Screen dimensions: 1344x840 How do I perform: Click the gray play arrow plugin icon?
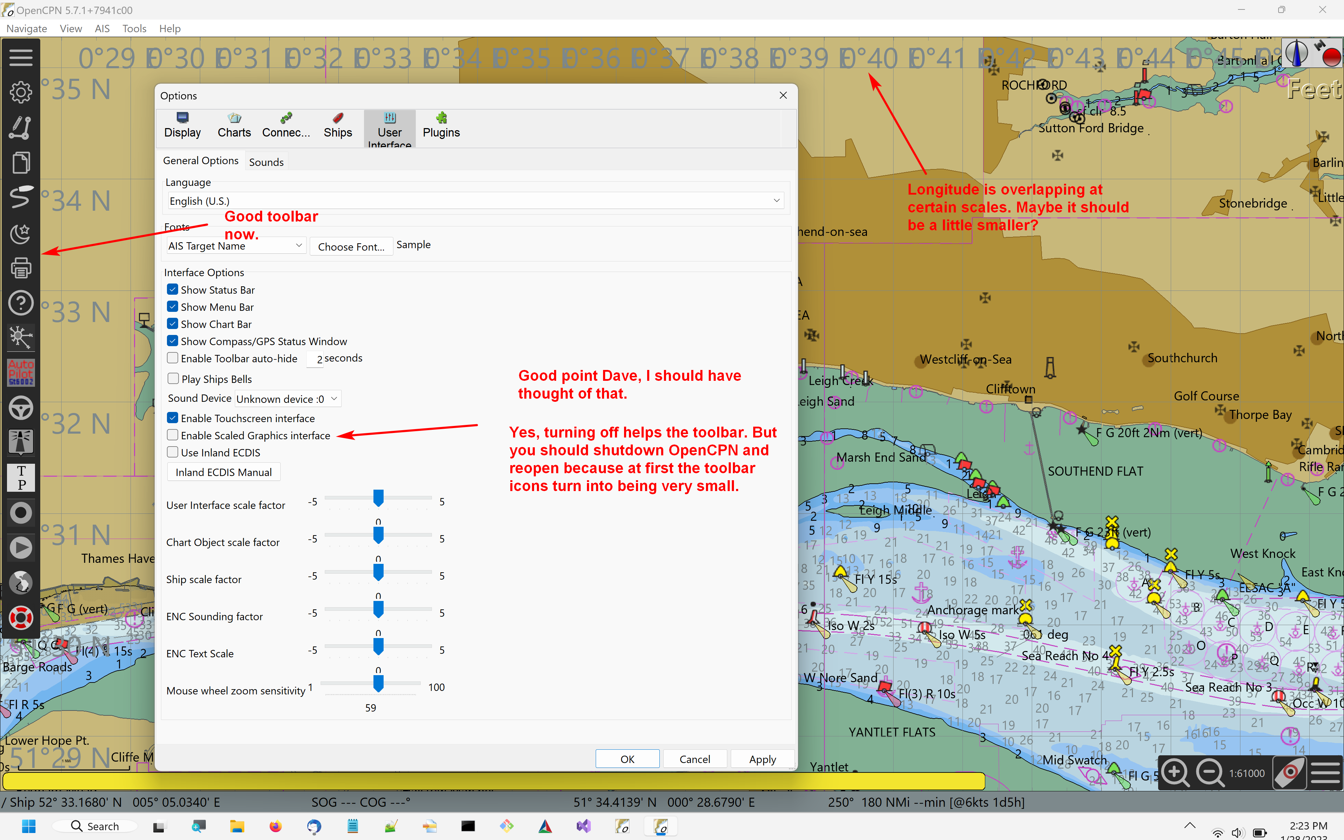pos(21,548)
